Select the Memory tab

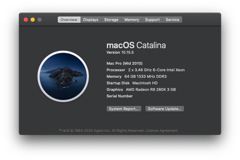[x=132, y=20]
